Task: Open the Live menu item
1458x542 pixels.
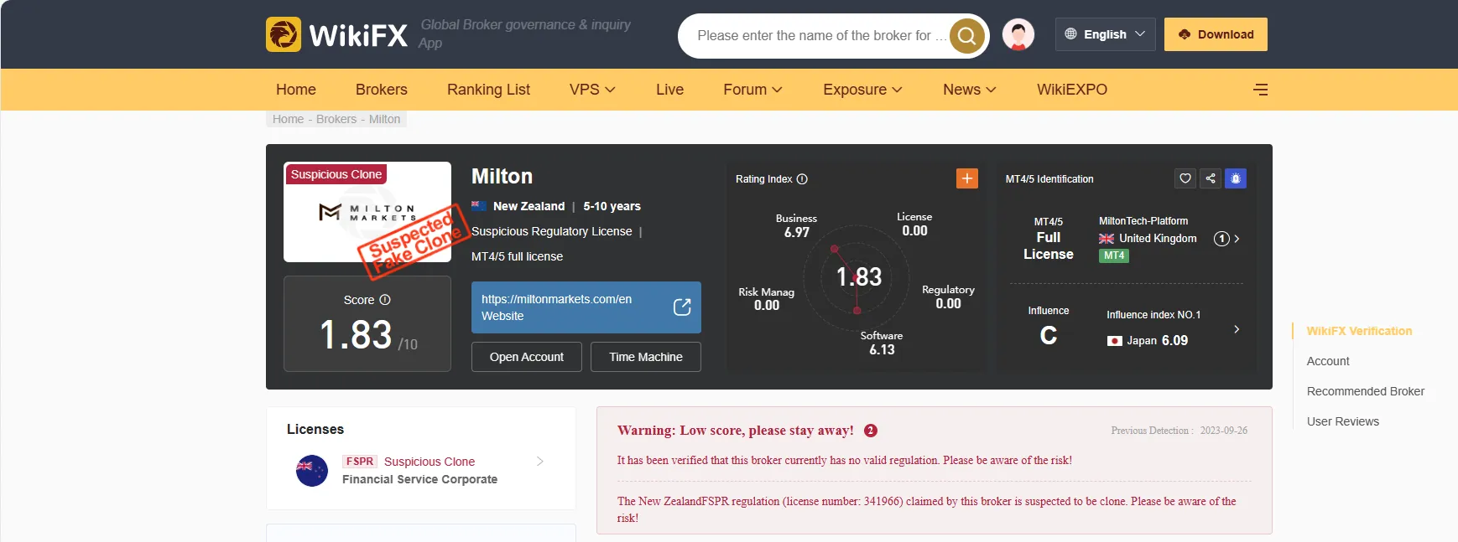Action: click(669, 90)
